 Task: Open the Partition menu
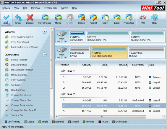point(35,8)
